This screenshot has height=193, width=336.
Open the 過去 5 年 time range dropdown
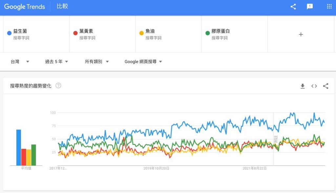point(56,61)
